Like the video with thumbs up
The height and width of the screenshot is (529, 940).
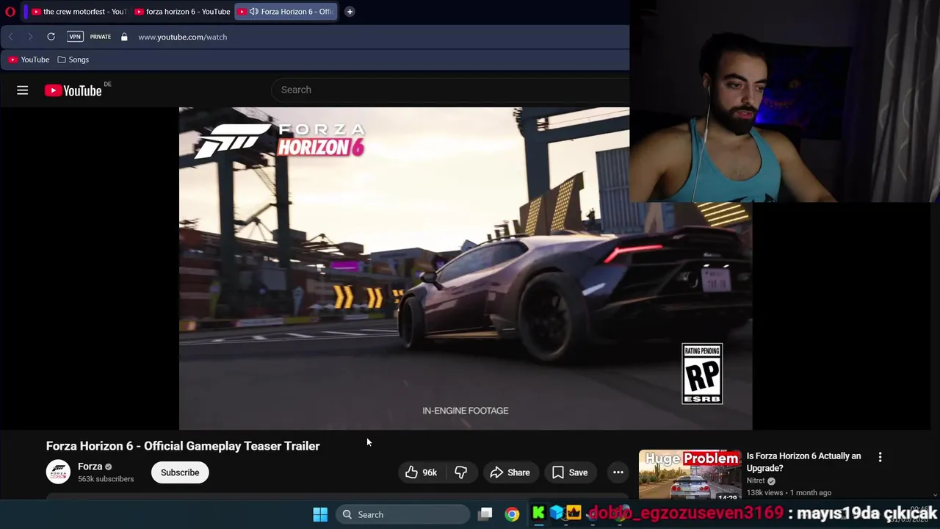click(x=421, y=472)
